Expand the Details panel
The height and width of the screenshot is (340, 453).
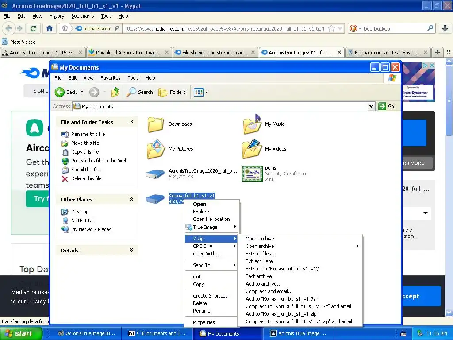(x=131, y=250)
